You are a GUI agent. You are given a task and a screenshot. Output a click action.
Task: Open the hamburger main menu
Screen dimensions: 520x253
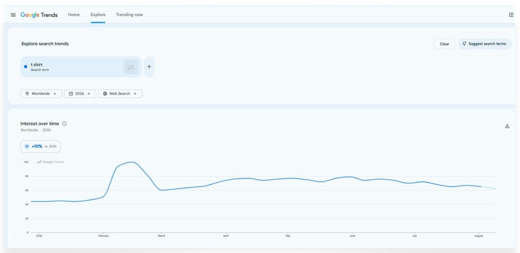[x=13, y=15]
